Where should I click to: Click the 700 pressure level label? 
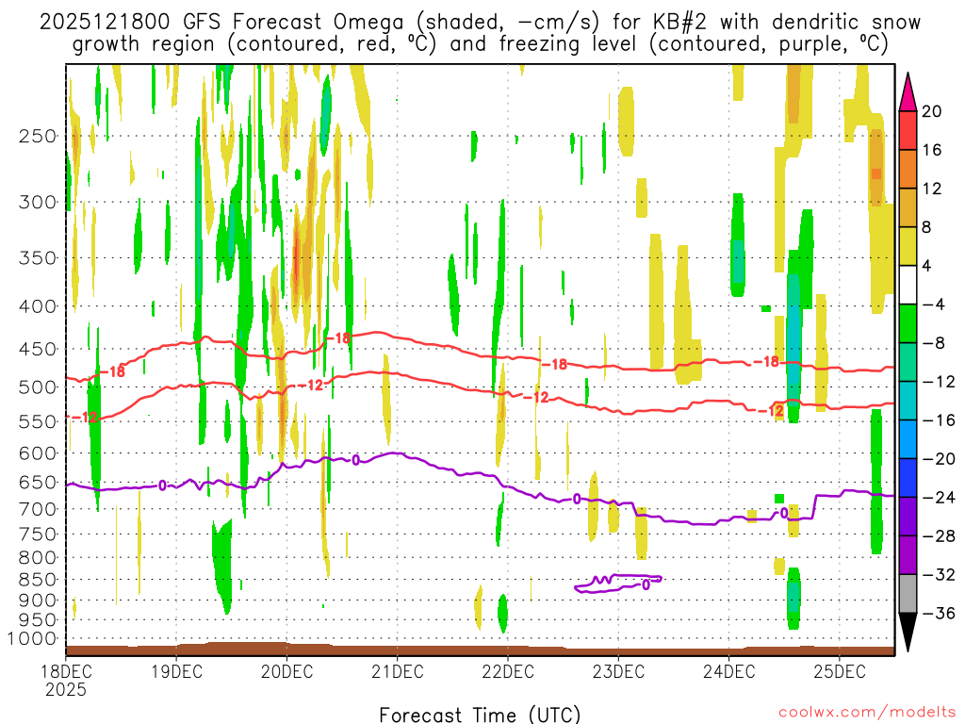pos(38,509)
